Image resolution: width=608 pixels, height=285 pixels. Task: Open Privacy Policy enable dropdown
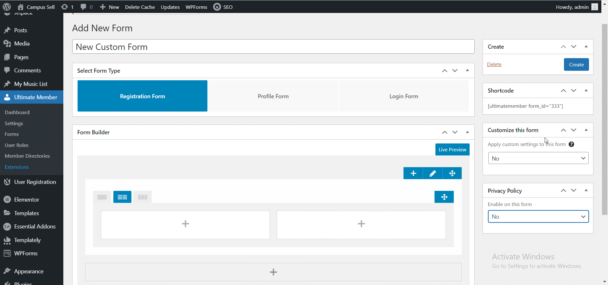538,216
